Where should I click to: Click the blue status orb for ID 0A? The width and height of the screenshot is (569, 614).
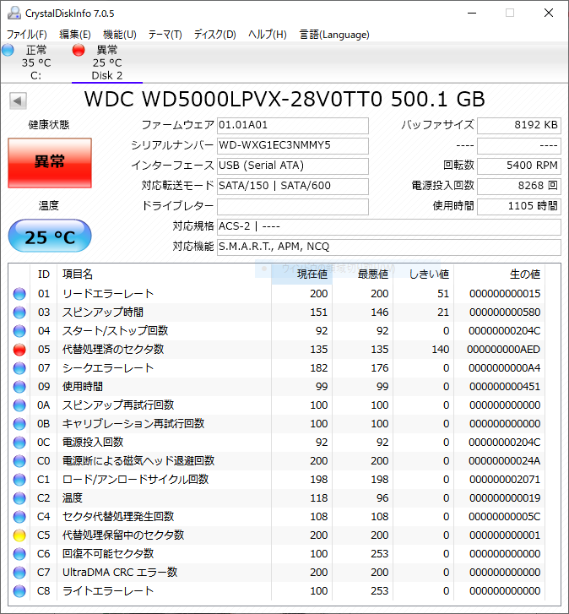(x=19, y=405)
